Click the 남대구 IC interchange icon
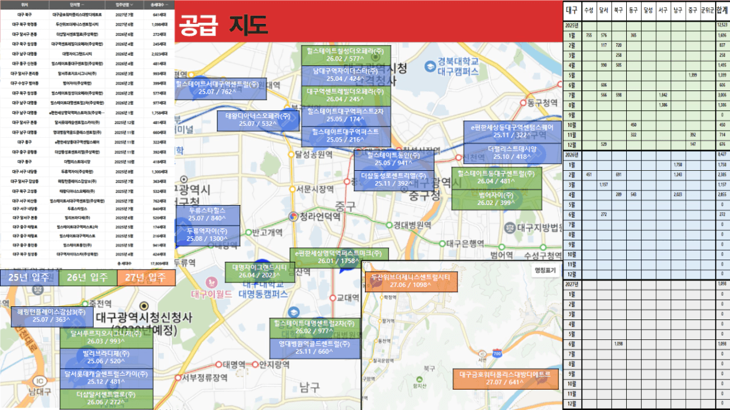Viewport: 730px width, 410px height. click(x=40, y=381)
